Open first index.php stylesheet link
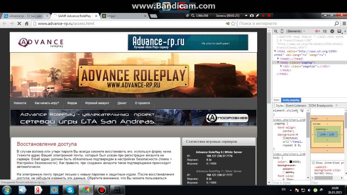 click(x=289, y=120)
